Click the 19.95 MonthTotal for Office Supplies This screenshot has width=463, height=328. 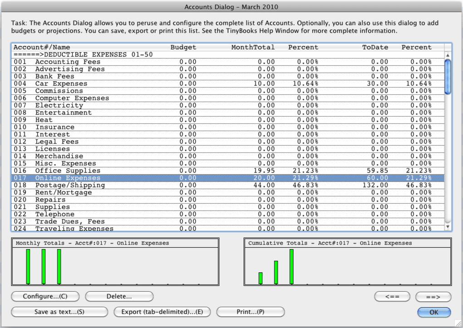(x=264, y=171)
